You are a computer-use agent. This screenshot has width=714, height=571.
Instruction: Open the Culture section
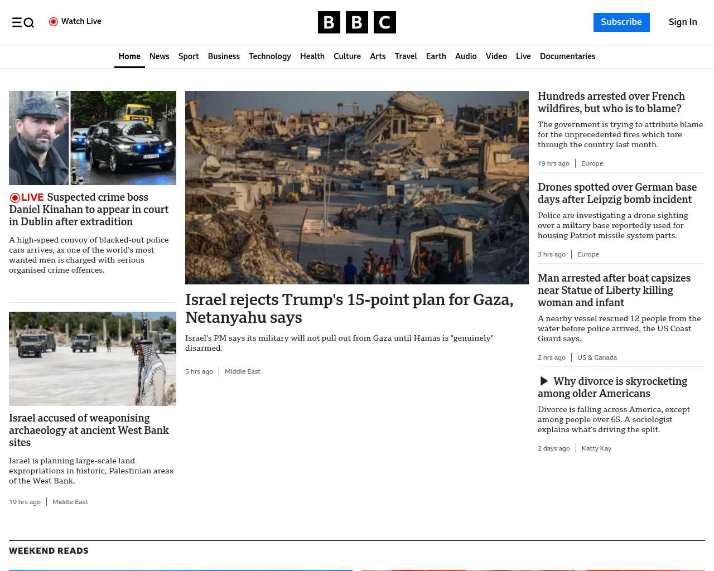click(x=347, y=56)
